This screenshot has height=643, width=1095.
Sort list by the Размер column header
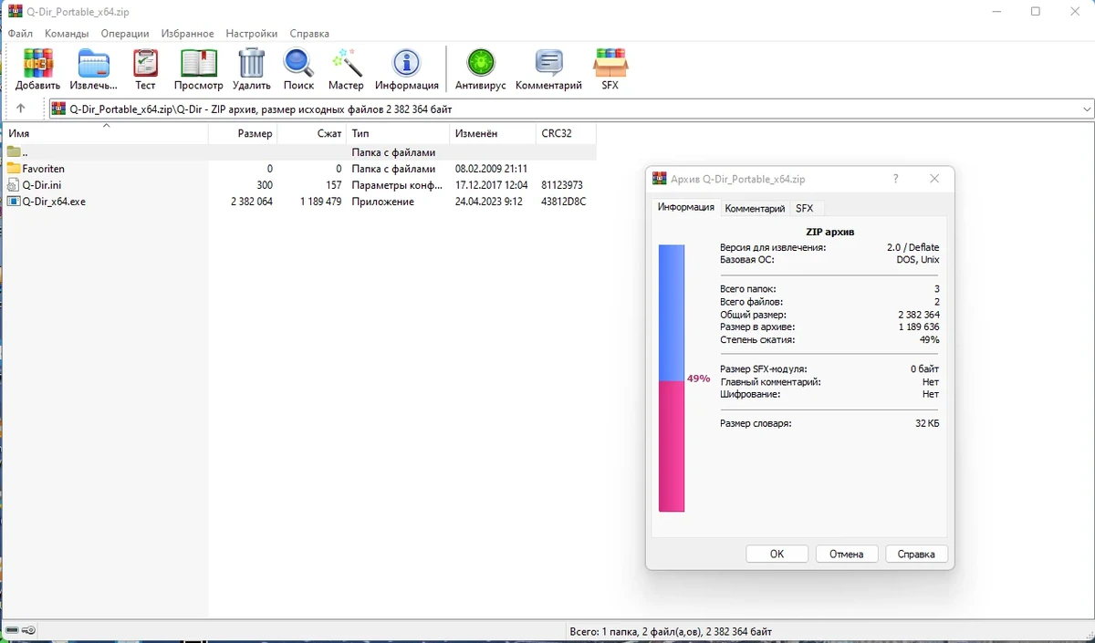(243, 133)
